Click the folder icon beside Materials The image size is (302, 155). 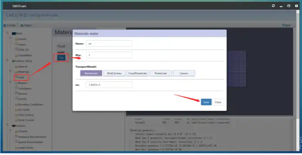(16, 72)
